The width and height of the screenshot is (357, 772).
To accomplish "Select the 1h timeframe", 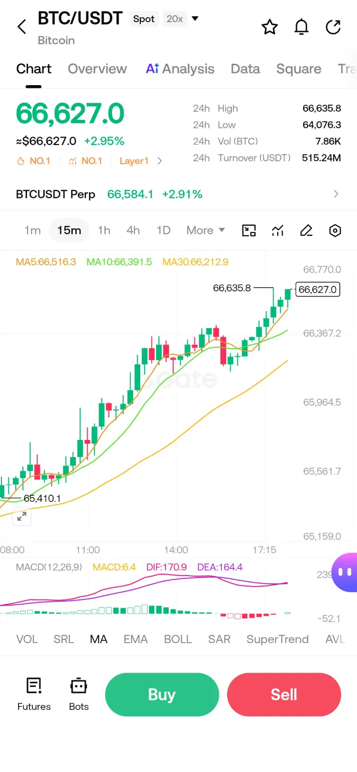I will [104, 231].
